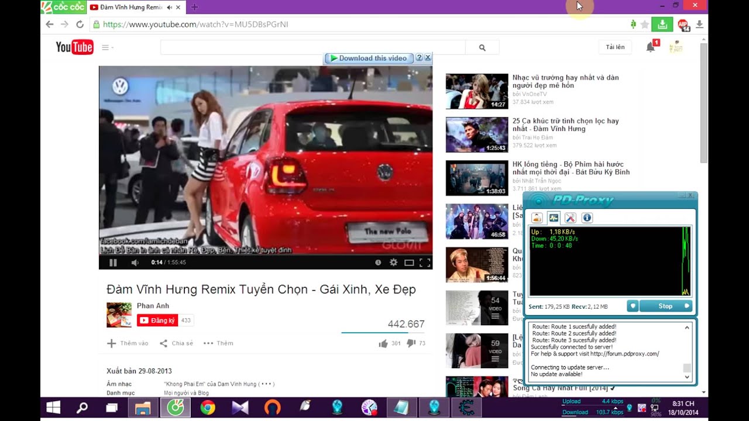Click Stop in PD-Proxy
This screenshot has width=749, height=421.
pos(666,306)
